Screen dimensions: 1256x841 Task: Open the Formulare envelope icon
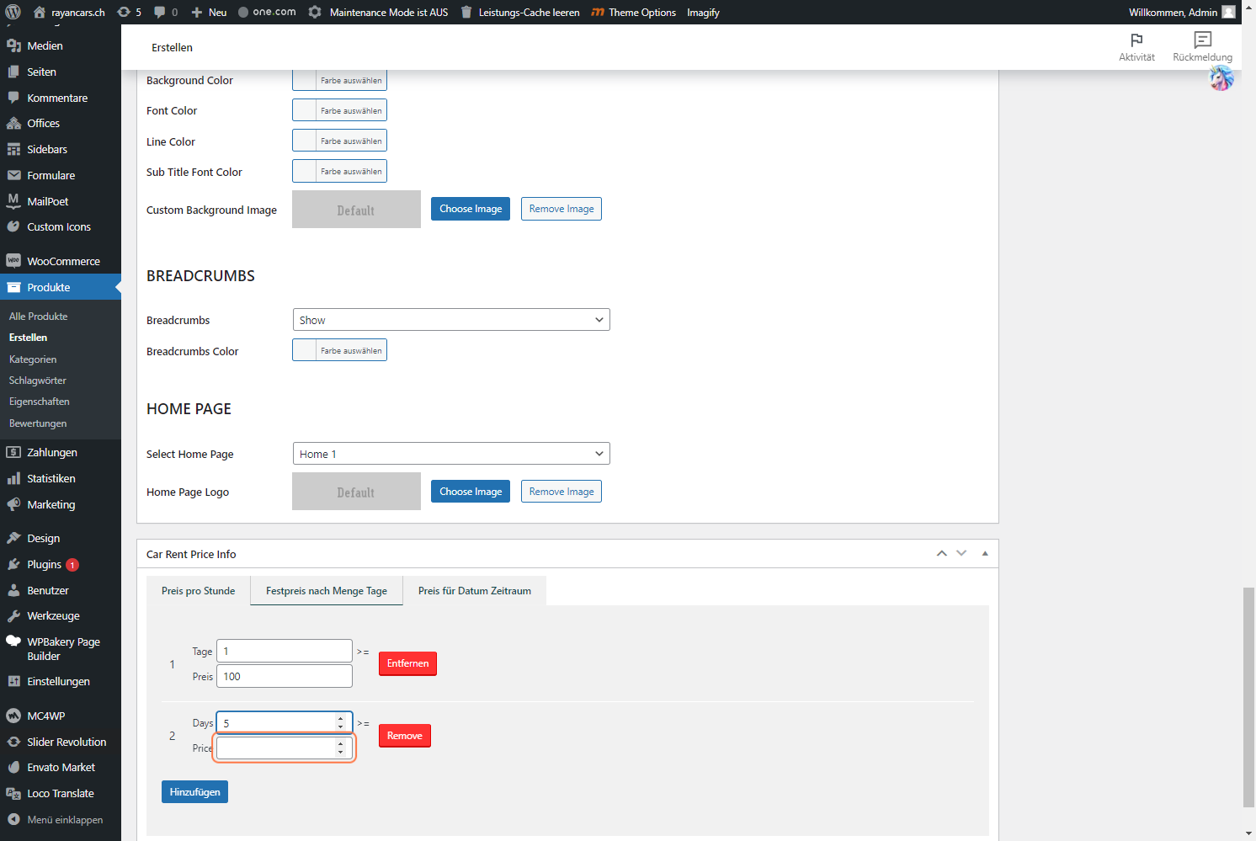(x=13, y=175)
